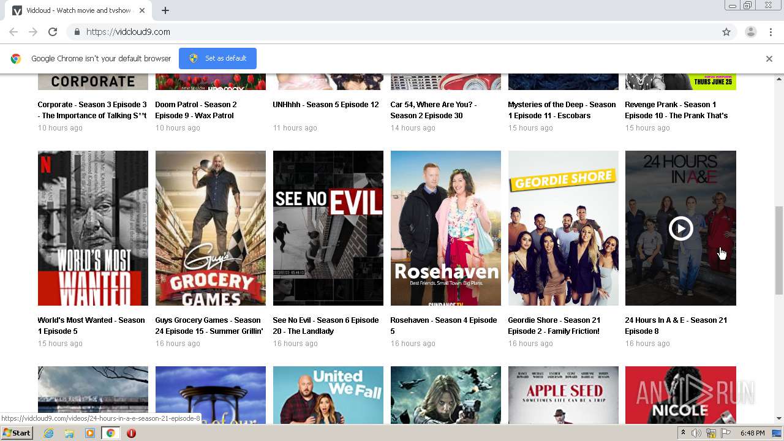Open Geordie Shore Season 21 Episode 2 title
Viewport: 784px width, 441px height.
tap(554, 326)
